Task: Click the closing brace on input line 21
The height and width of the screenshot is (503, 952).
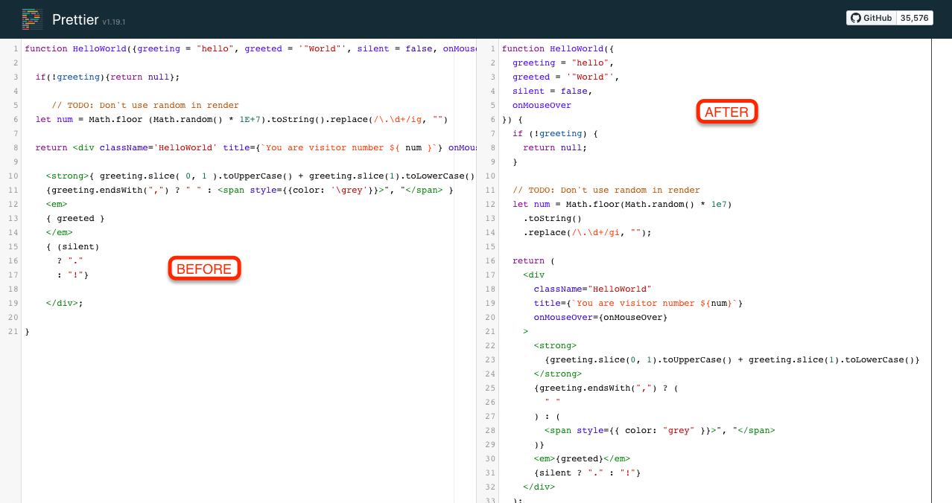Action: coord(27,331)
